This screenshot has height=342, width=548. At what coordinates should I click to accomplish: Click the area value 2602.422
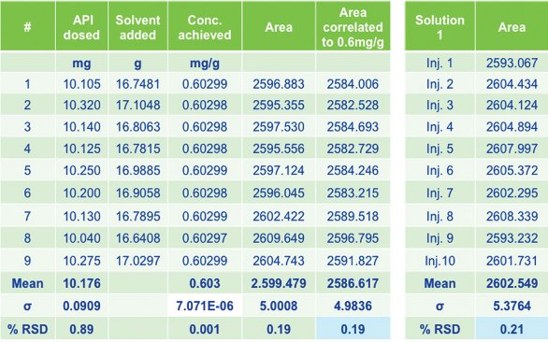[279, 216]
